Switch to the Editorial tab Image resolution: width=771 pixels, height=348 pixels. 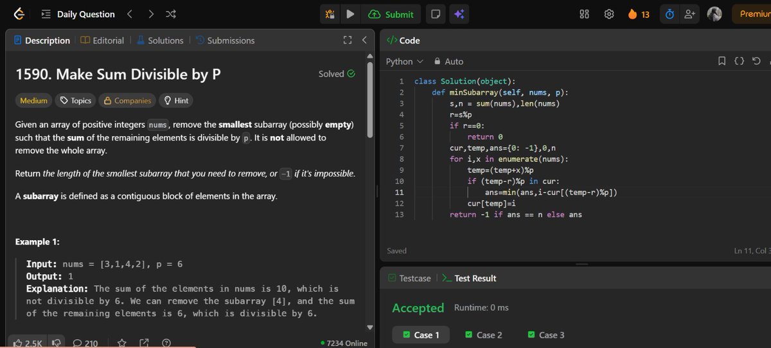(x=103, y=40)
